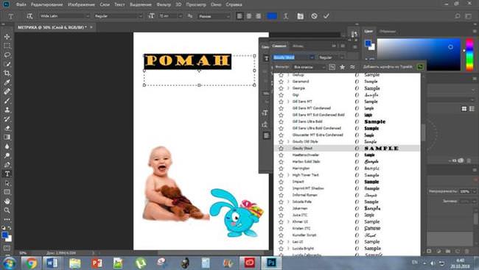
Task: Favorite the Georgia font star
Action: coord(281,88)
